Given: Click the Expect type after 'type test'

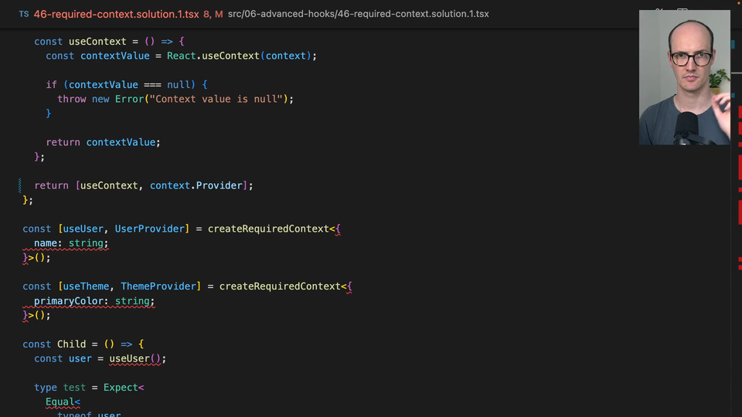Looking at the screenshot, I should click(121, 388).
